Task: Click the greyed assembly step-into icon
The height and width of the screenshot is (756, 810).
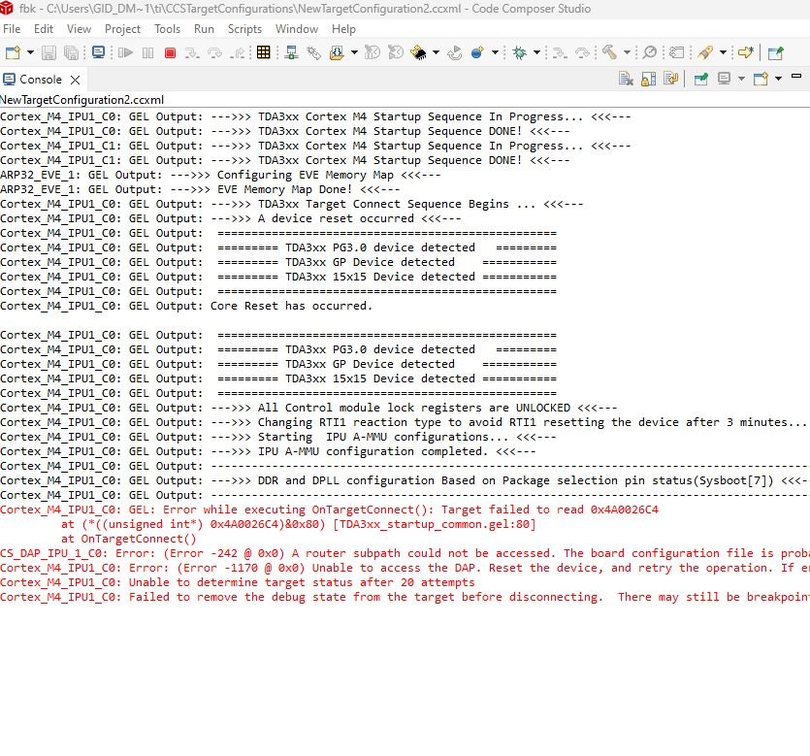Action: tap(560, 52)
